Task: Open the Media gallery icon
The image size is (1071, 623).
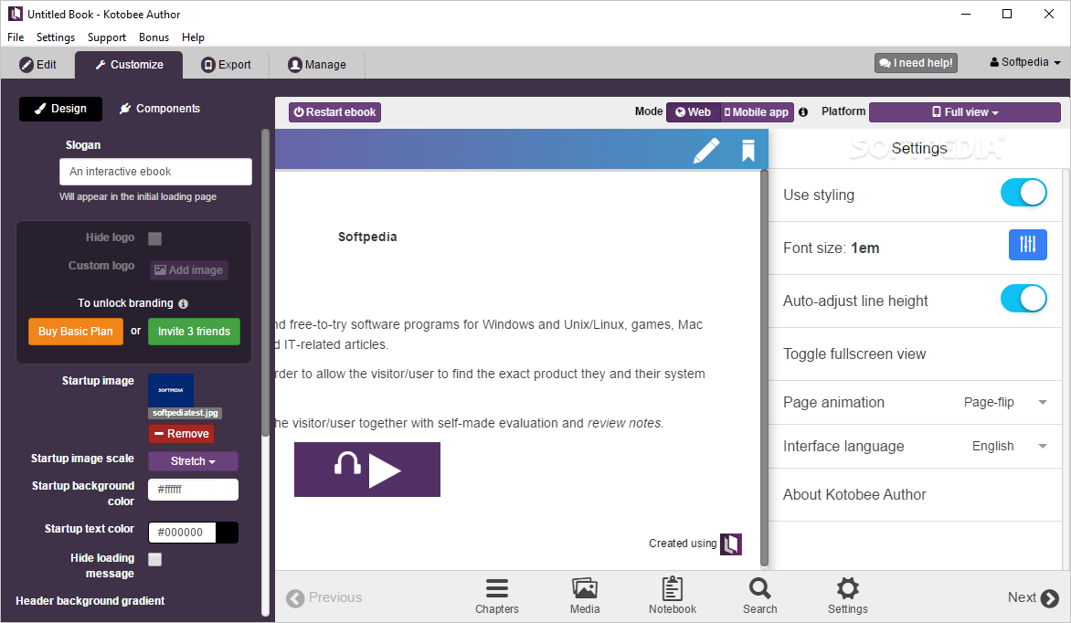Action: click(x=585, y=597)
